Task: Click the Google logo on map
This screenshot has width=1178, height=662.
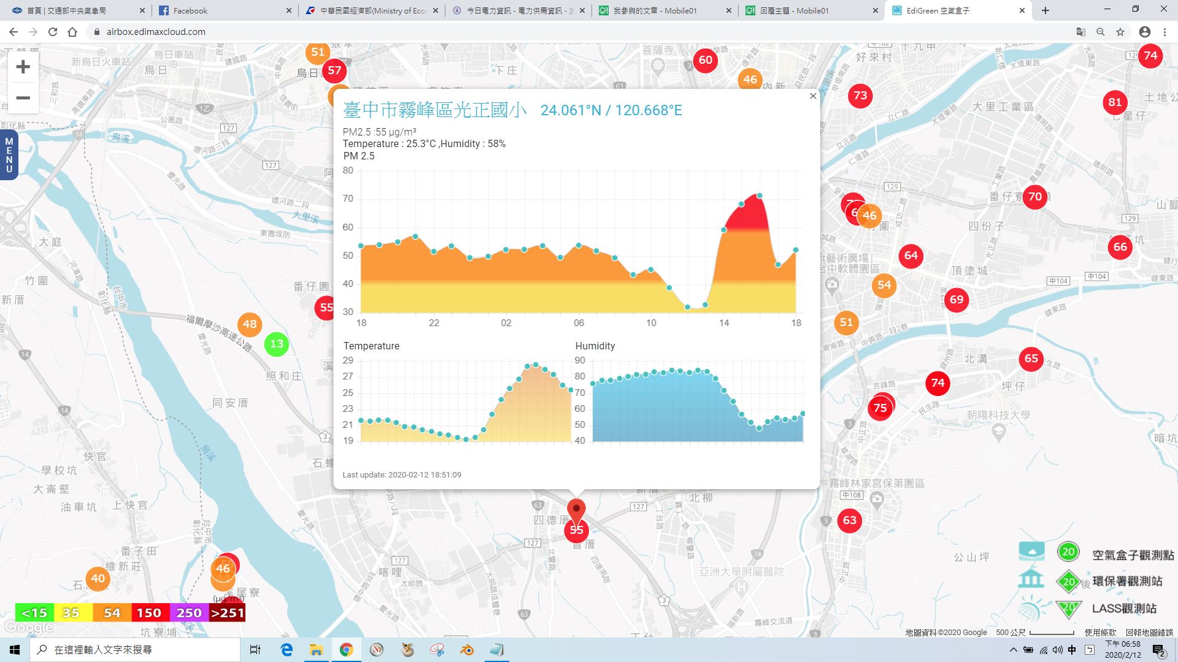Action: pyautogui.click(x=29, y=628)
